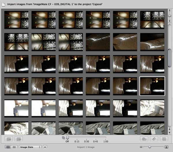The height and width of the screenshot is (152, 173).
Task: Click the second image-arrow button at bottom left
Action: tap(19, 139)
